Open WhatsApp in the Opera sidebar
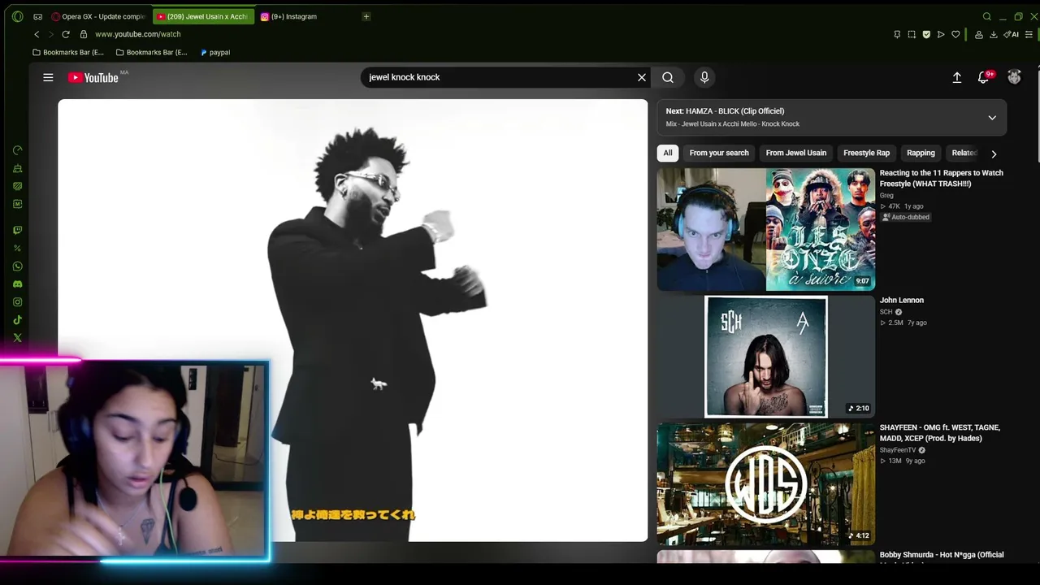 point(18,266)
